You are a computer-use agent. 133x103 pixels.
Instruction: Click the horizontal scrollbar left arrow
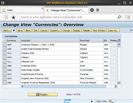pyautogui.click(x=22, y=86)
